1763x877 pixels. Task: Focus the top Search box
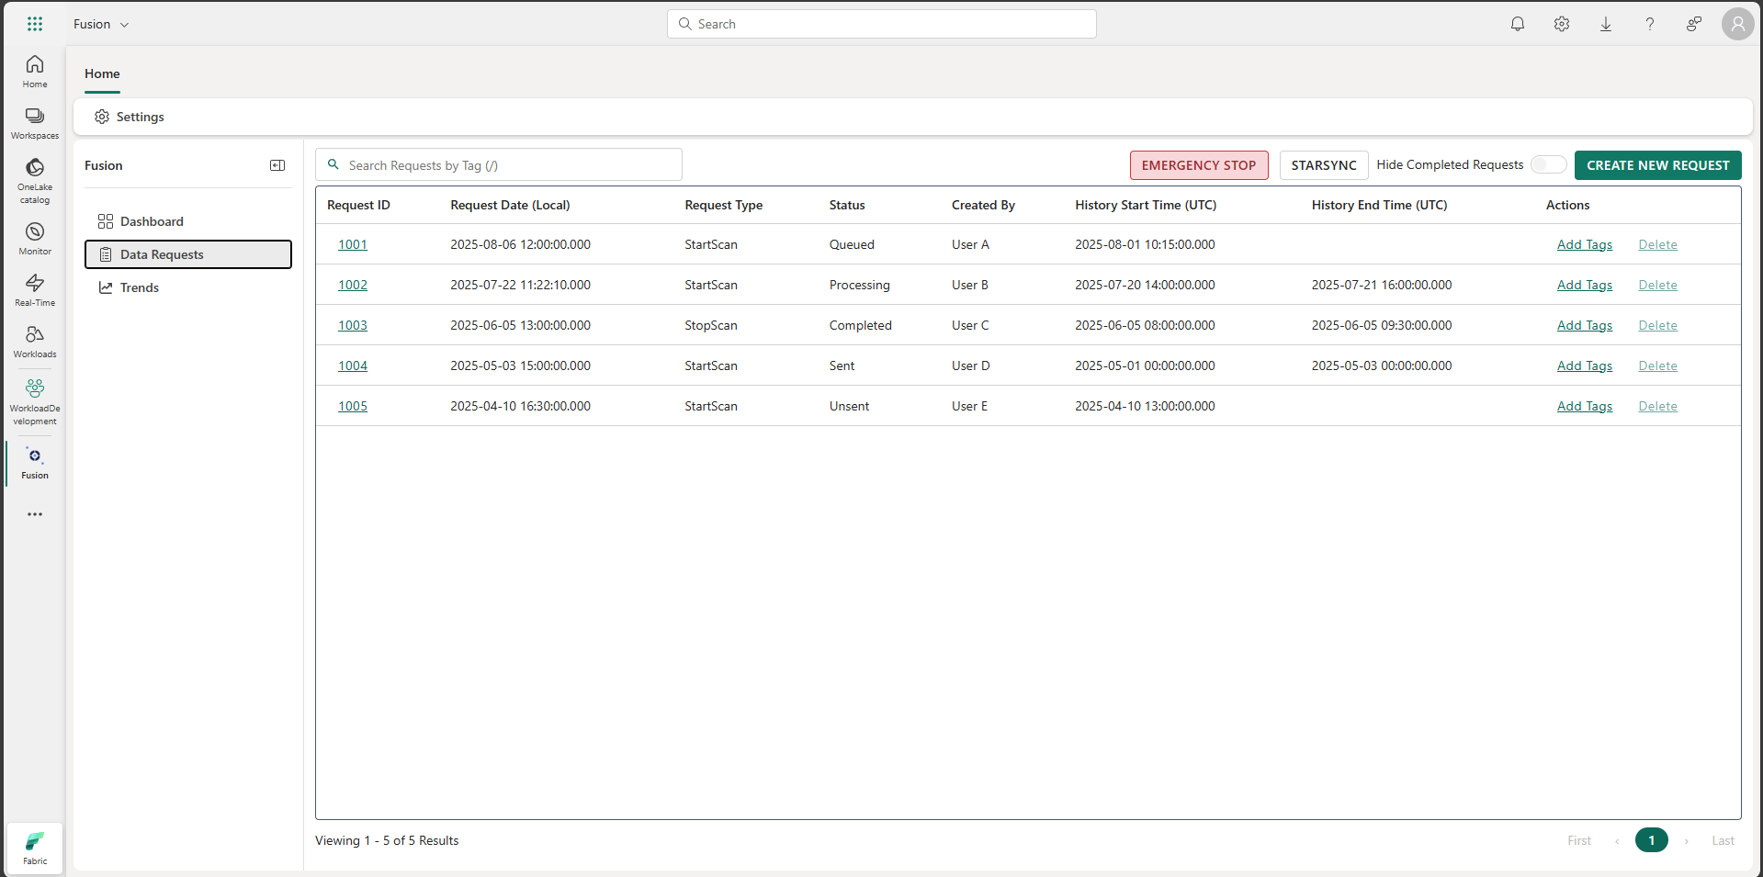click(882, 24)
